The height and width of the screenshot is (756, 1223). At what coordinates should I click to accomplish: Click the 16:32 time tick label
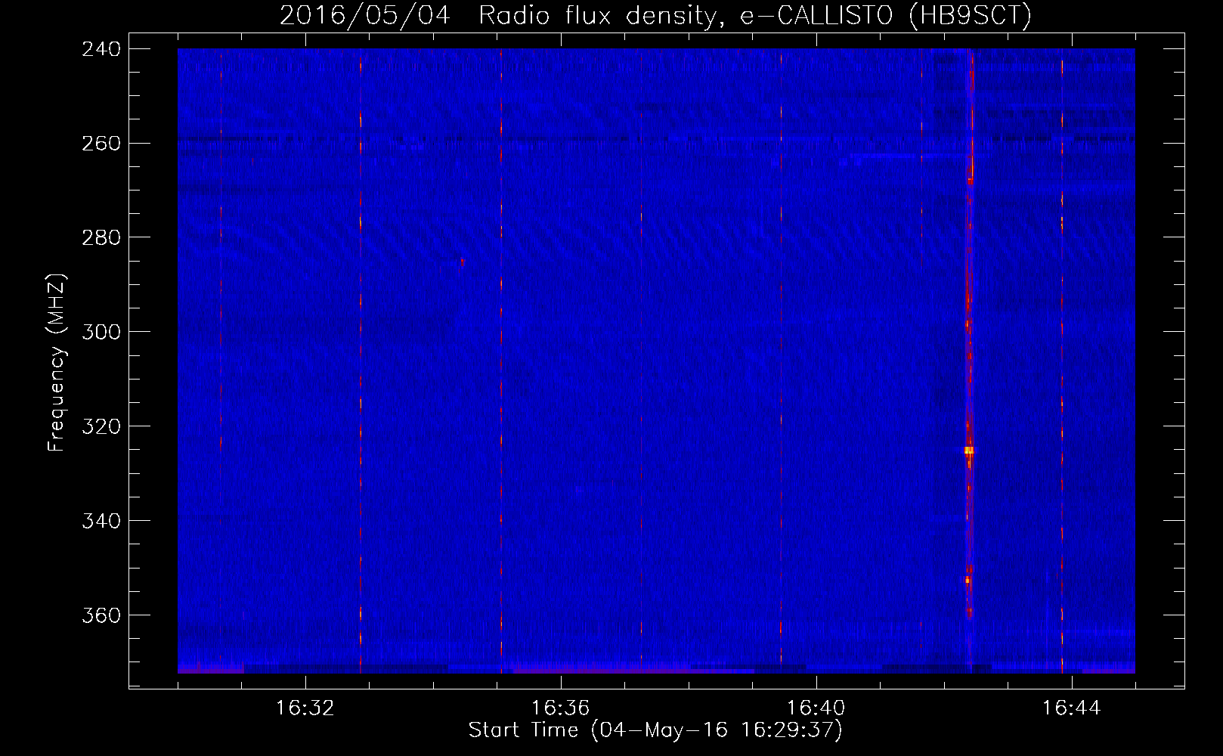pos(305,708)
